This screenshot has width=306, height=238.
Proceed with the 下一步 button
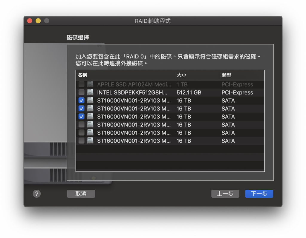point(259,194)
